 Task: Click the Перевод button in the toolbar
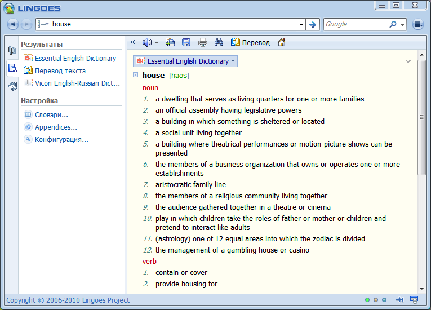pyautogui.click(x=251, y=42)
